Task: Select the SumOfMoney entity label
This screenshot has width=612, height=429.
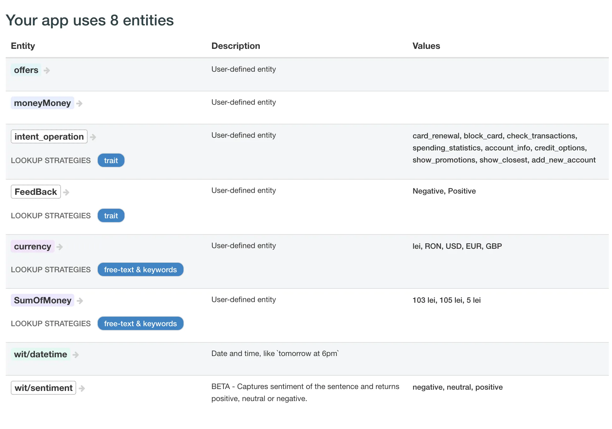Action: point(43,300)
